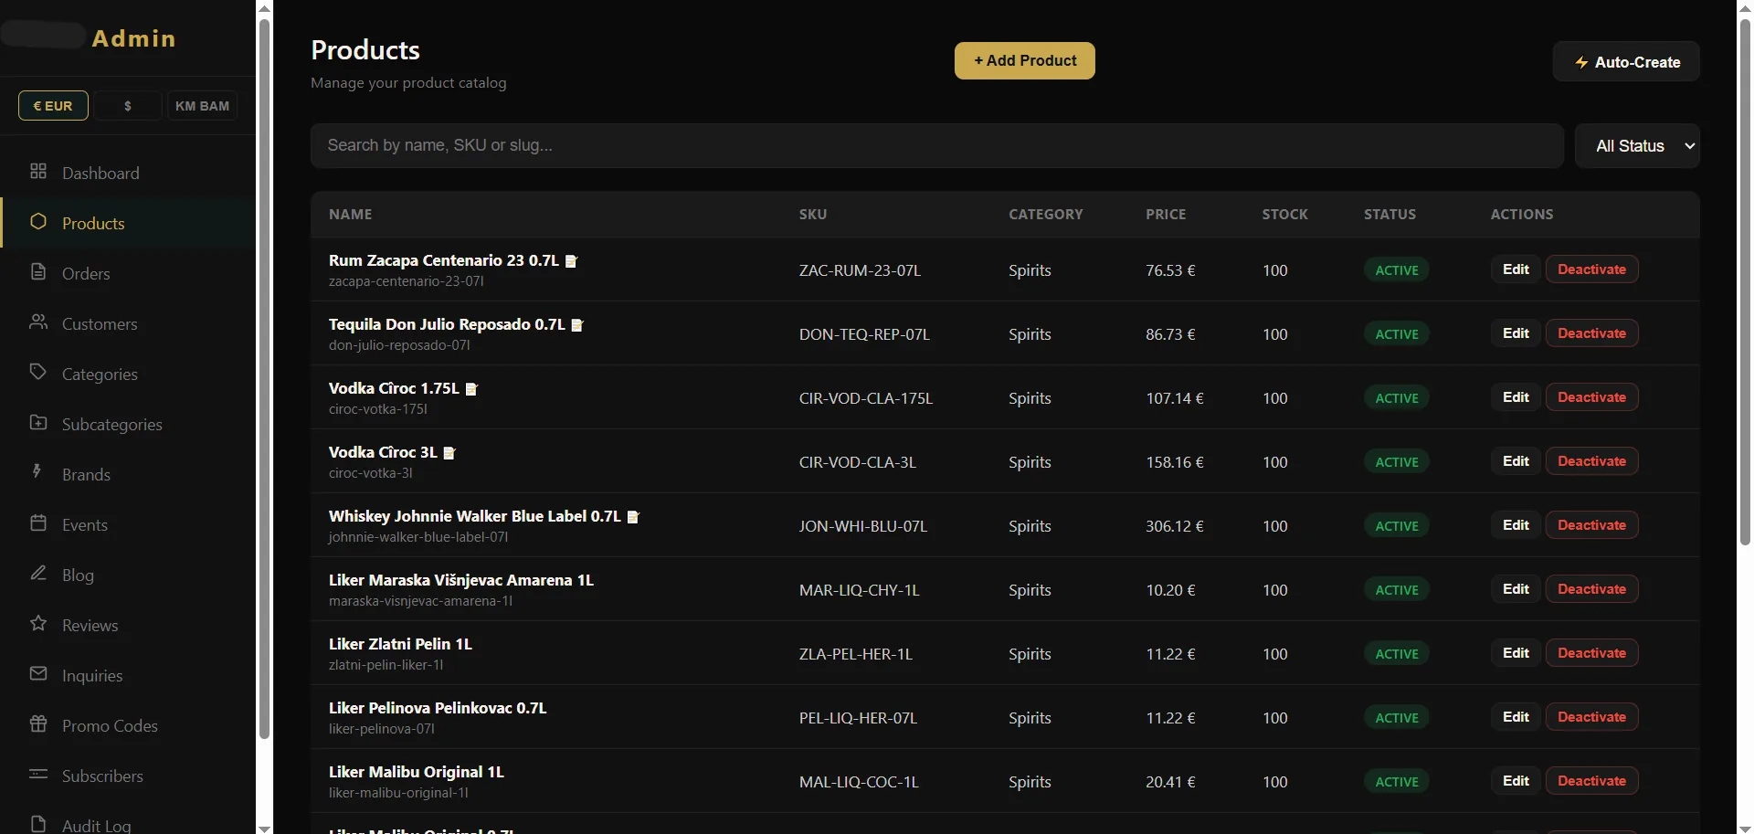Open the All Status filter dropdown
The width and height of the screenshot is (1754, 834).
(1637, 146)
